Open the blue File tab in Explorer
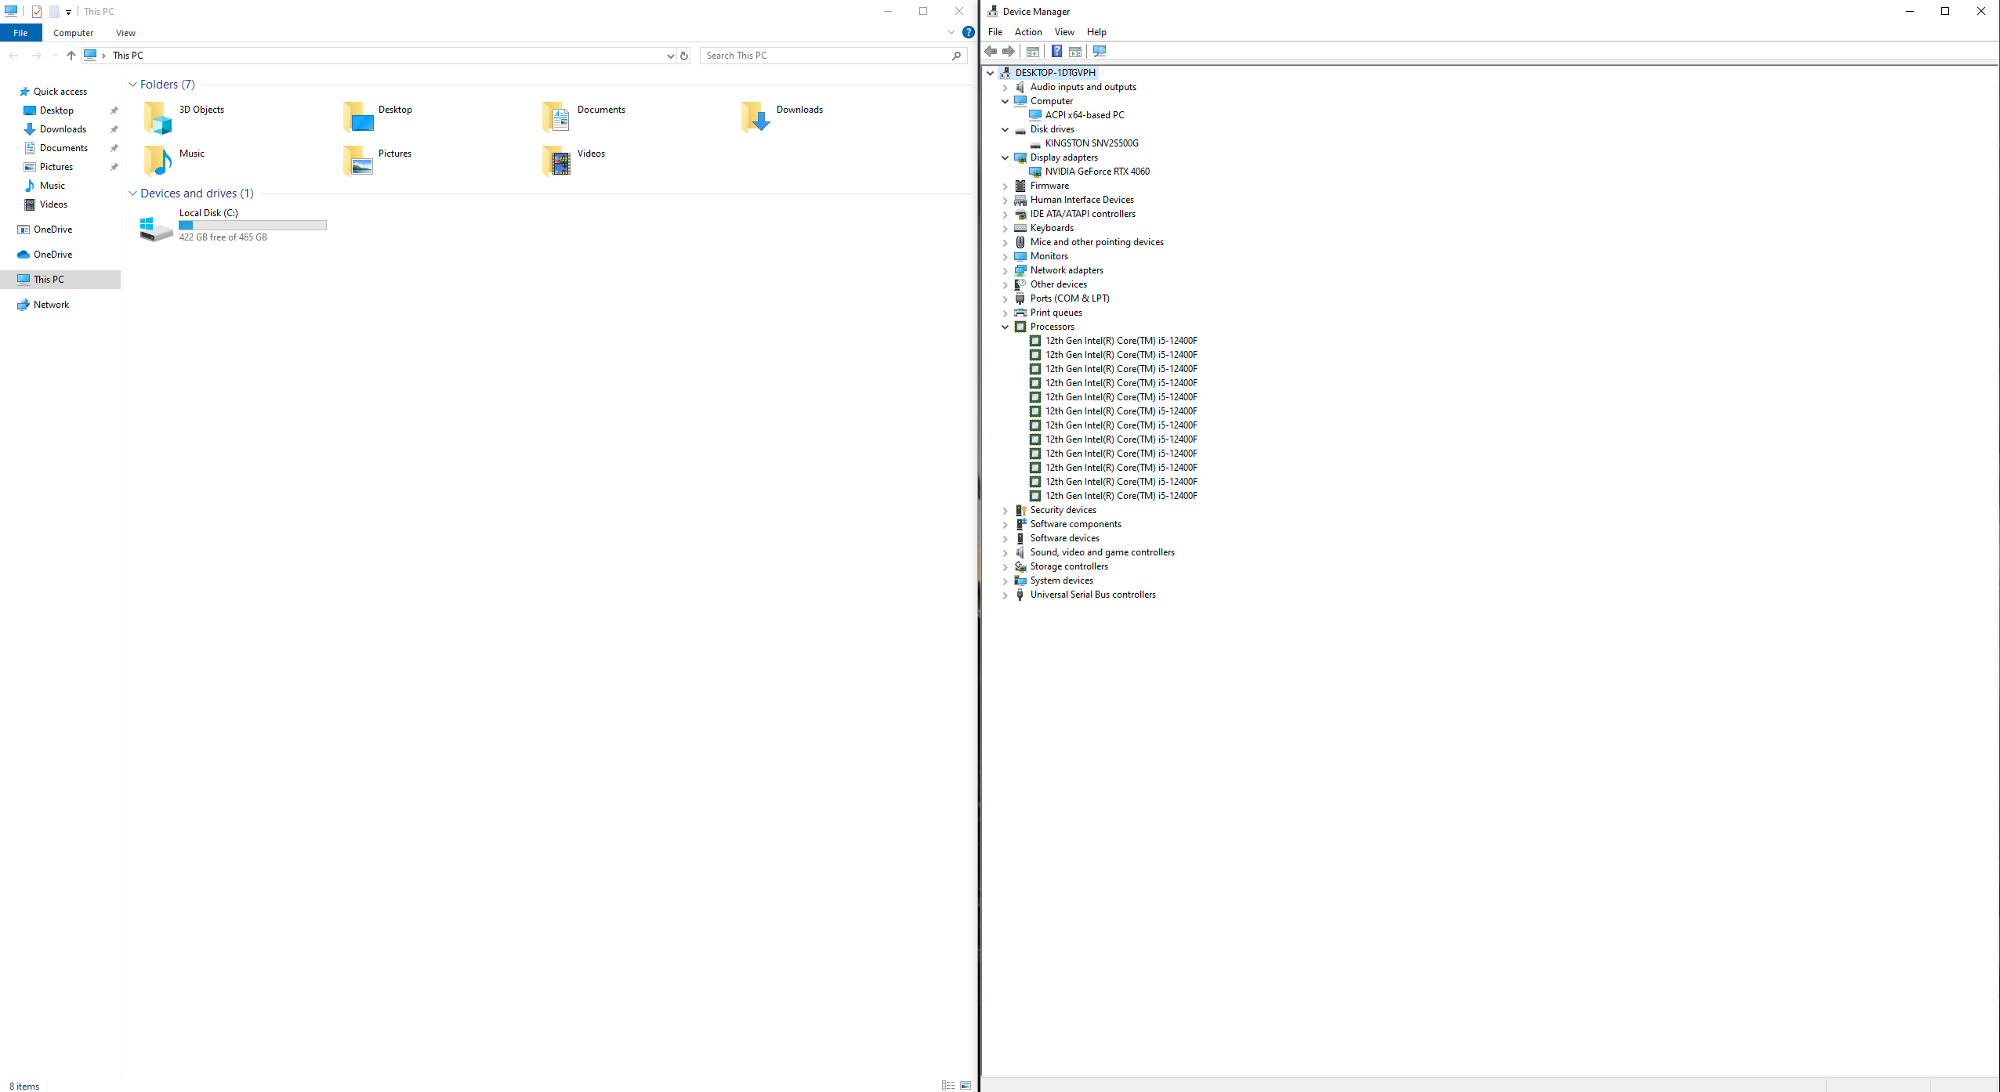 tap(20, 33)
